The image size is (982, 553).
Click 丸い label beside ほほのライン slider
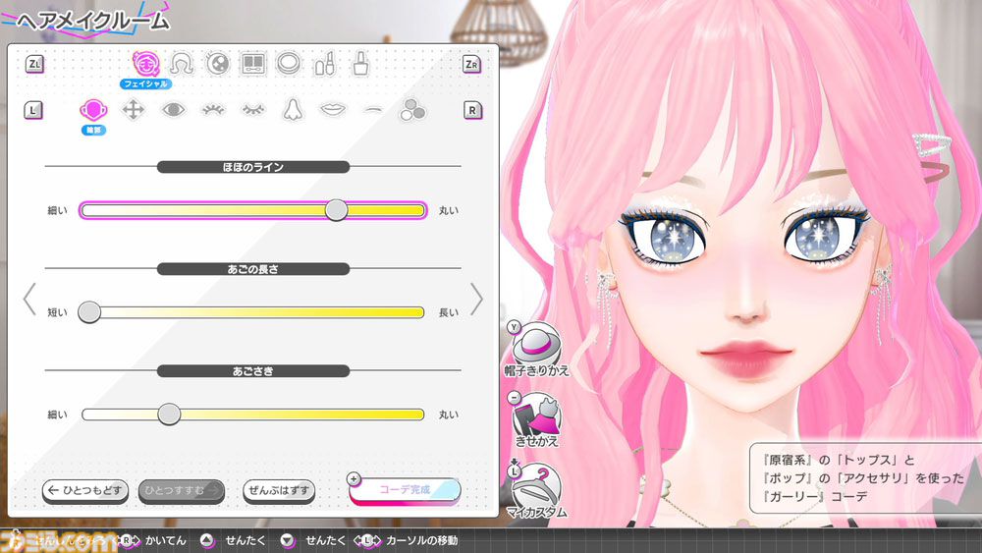pos(449,210)
